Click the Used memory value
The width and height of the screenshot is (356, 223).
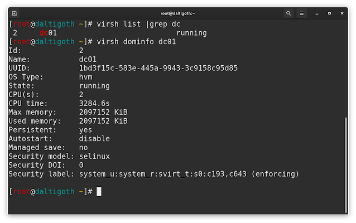(103, 121)
